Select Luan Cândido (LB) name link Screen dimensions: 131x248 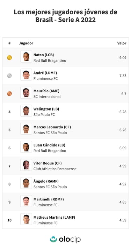click(49, 145)
